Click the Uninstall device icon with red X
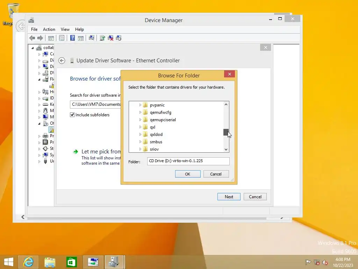Image resolution: width=358 pixels, height=269 pixels. click(x=110, y=38)
